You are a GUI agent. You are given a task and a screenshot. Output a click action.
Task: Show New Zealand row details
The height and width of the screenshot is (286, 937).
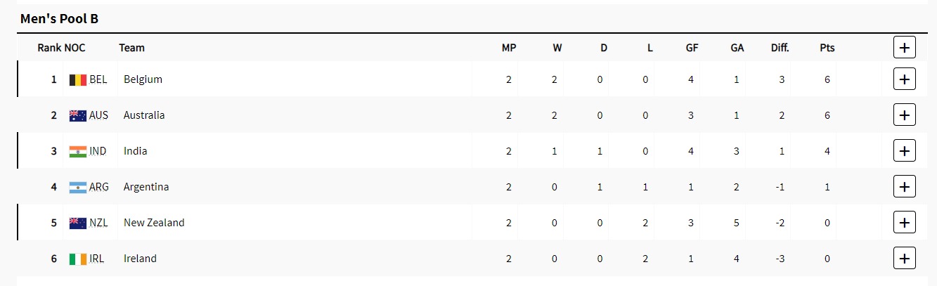click(904, 223)
